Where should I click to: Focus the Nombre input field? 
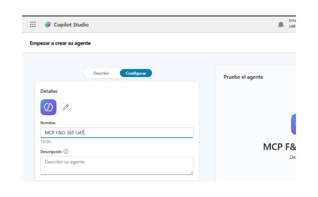click(x=117, y=133)
